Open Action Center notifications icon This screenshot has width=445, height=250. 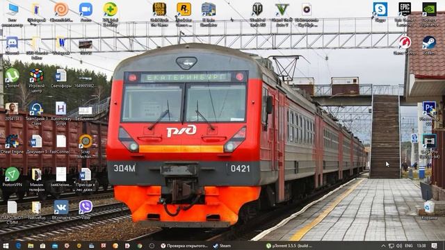click(434, 246)
